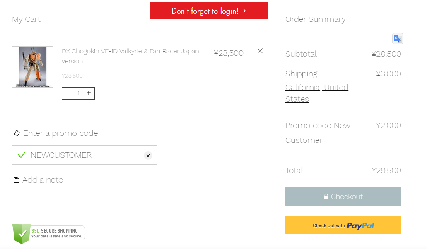Viewport: 427px width, 249px height.
Task: Click the green promo validated checkmark
Action: tap(22, 155)
